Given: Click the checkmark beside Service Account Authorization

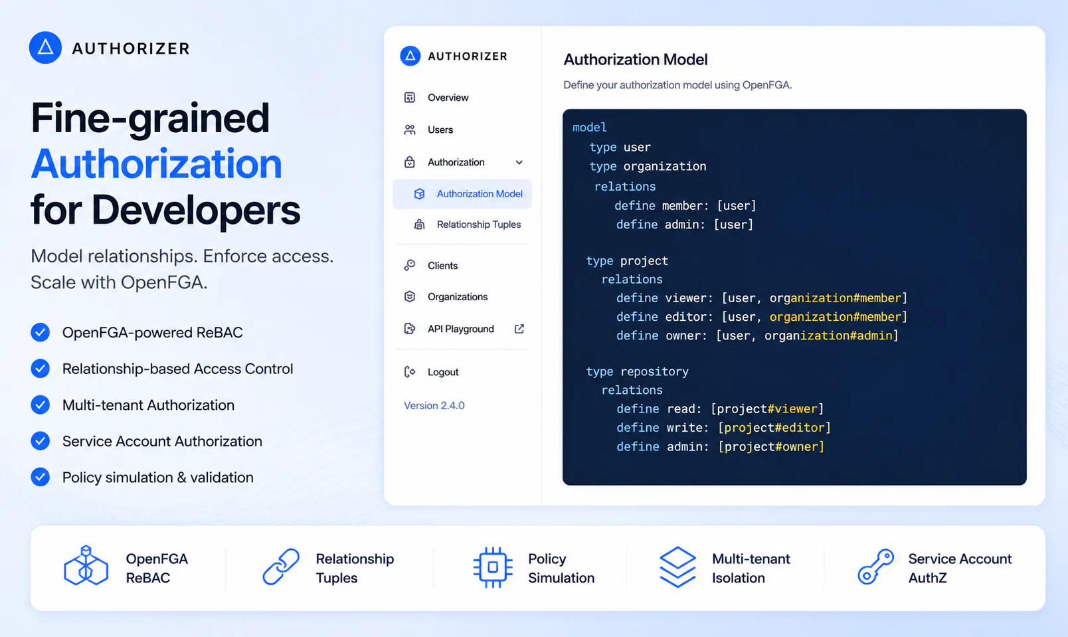Looking at the screenshot, I should point(41,441).
